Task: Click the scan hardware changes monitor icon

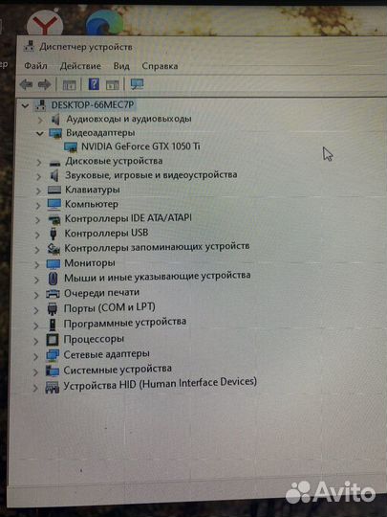Action: click(x=137, y=84)
